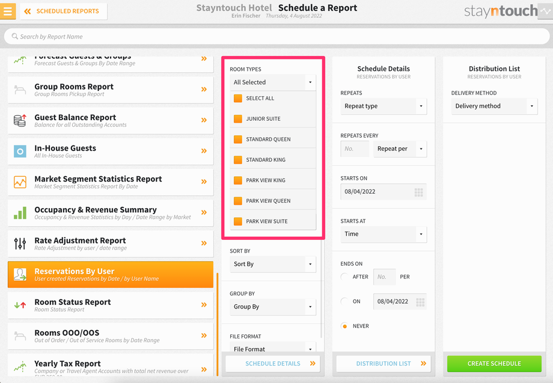Open the Repeat type dropdown
Image resolution: width=553 pixels, height=383 pixels.
383,106
